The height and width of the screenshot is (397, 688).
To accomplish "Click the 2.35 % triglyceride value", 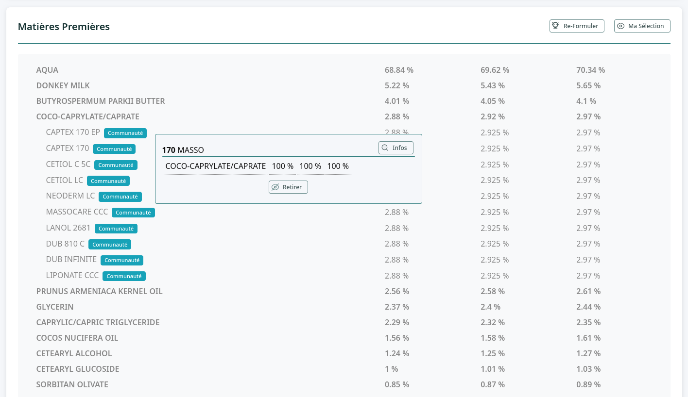I will [x=588, y=322].
